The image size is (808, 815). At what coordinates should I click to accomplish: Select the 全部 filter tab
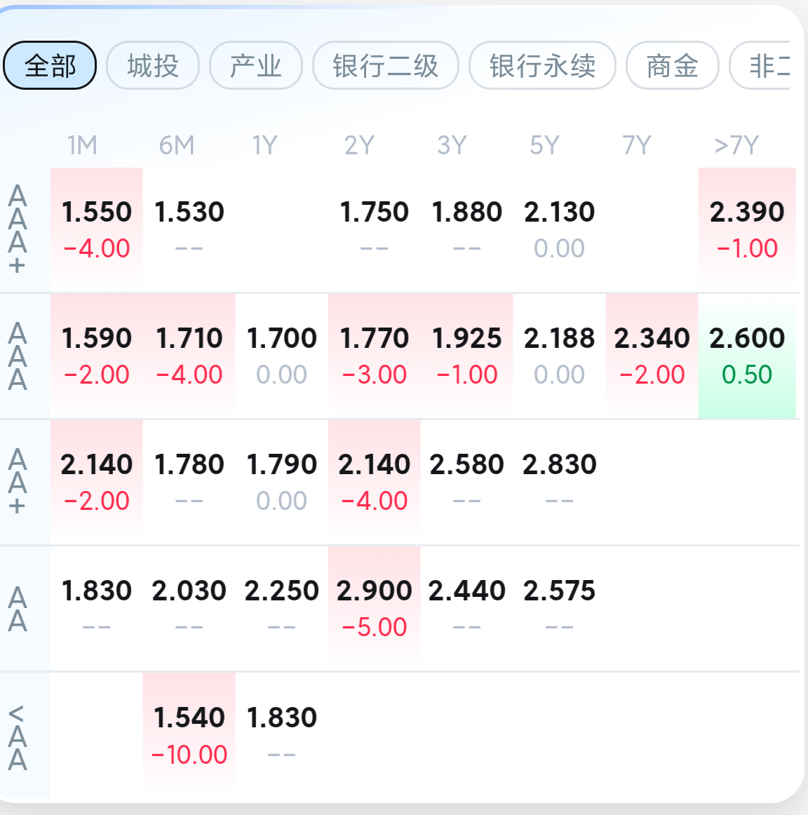(50, 66)
